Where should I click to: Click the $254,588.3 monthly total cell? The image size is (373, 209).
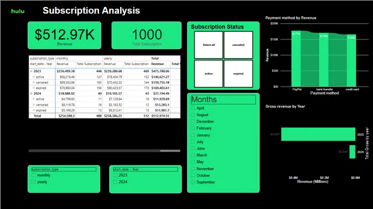(x=66, y=116)
